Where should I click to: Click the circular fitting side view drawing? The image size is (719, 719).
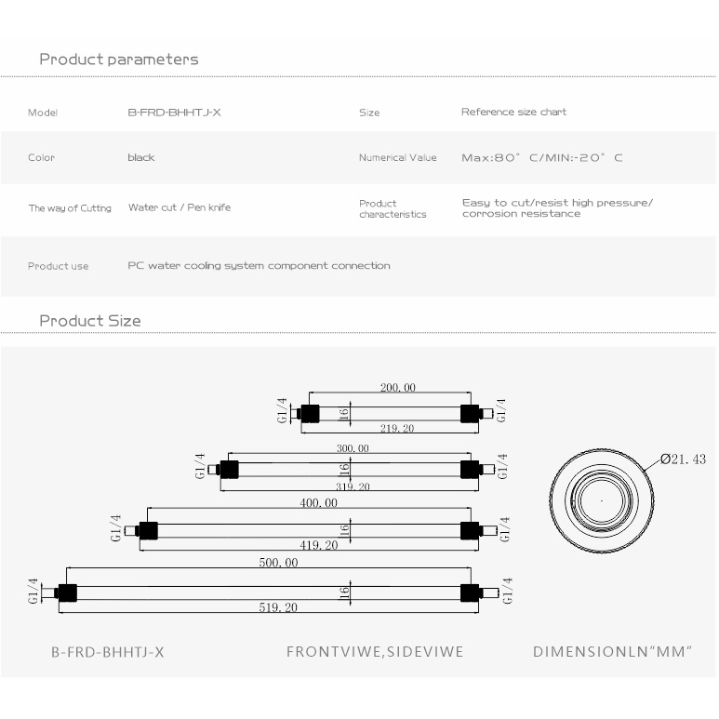click(x=600, y=500)
